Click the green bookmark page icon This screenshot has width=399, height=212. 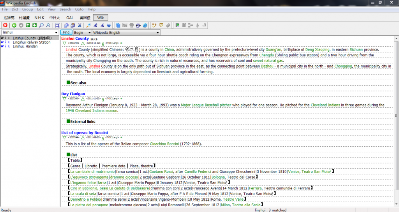pos(177,25)
